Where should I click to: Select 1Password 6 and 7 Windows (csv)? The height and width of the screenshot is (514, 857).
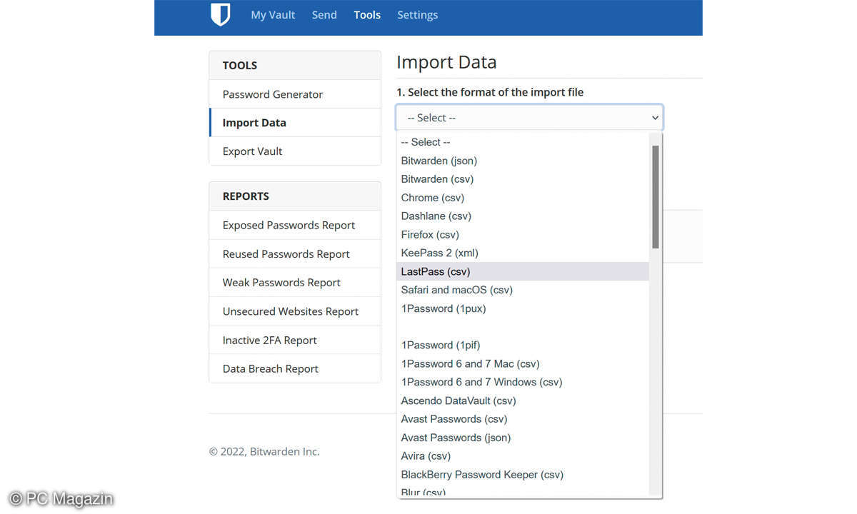click(x=523, y=382)
